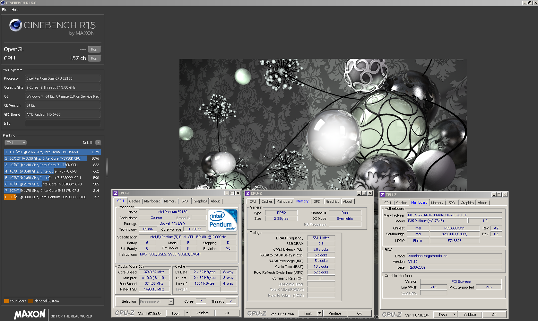Select ranking row Core i7-3840QM CPU
Image resolution: width=538 pixels, height=321 pixels.
pos(52,184)
